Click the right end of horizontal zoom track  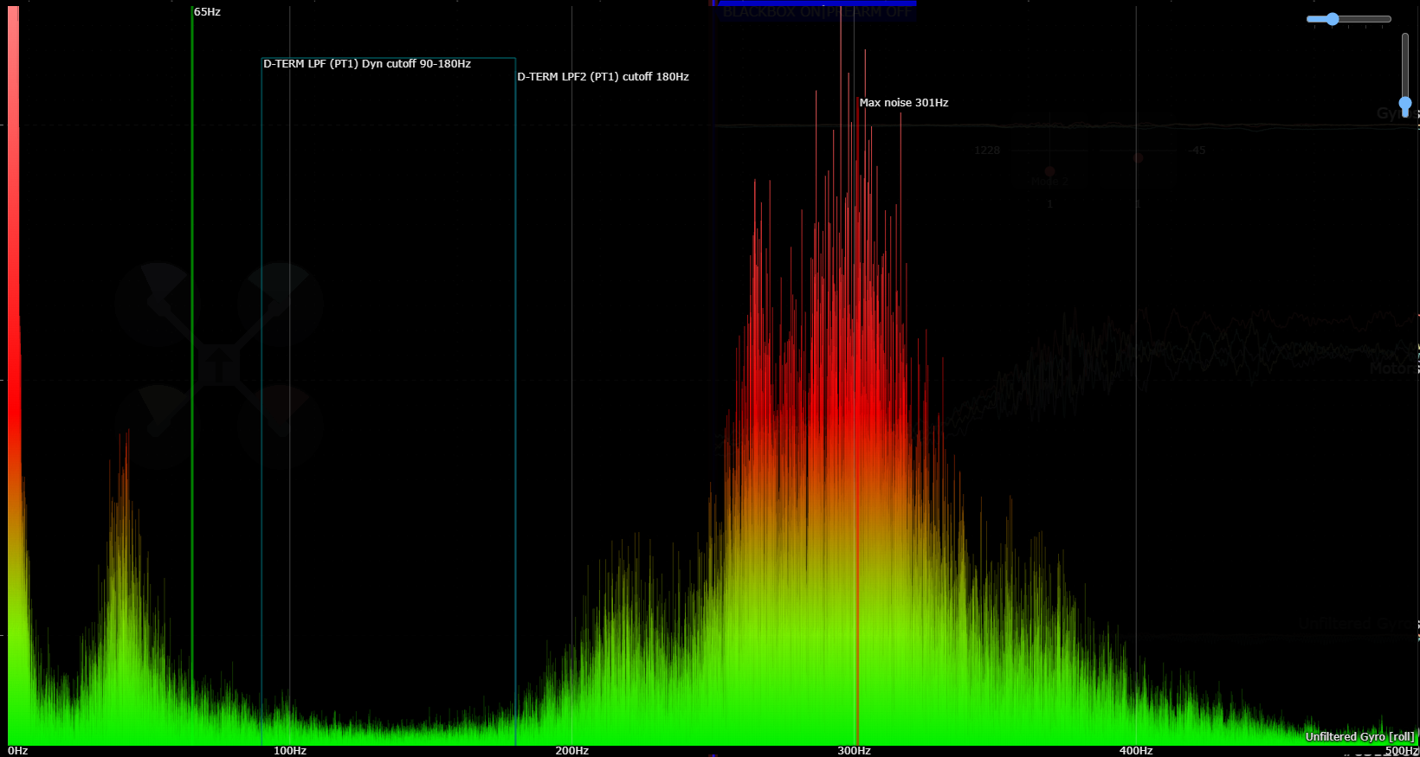pyautogui.click(x=1387, y=19)
